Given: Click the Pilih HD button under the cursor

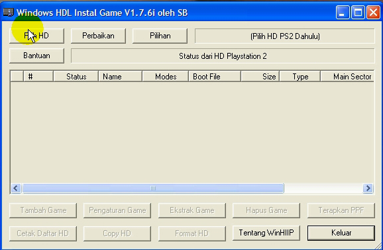Looking at the screenshot, I should pos(36,36).
